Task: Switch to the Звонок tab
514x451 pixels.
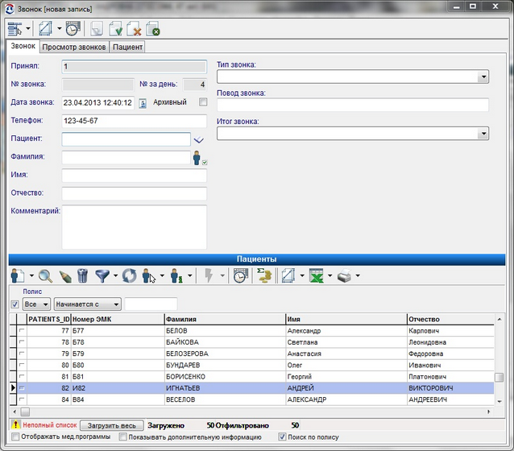Action: 23,46
